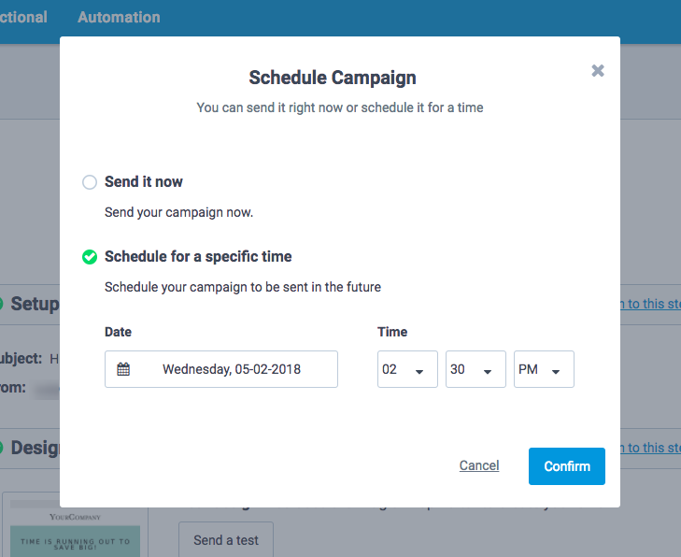Expand the minutes dropdown showing 30
This screenshot has width=681, height=557.
475,369
